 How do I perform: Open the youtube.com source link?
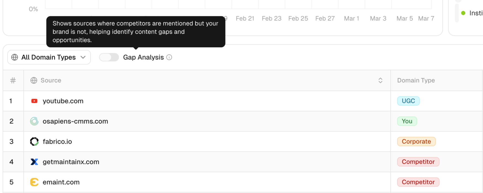tap(63, 101)
